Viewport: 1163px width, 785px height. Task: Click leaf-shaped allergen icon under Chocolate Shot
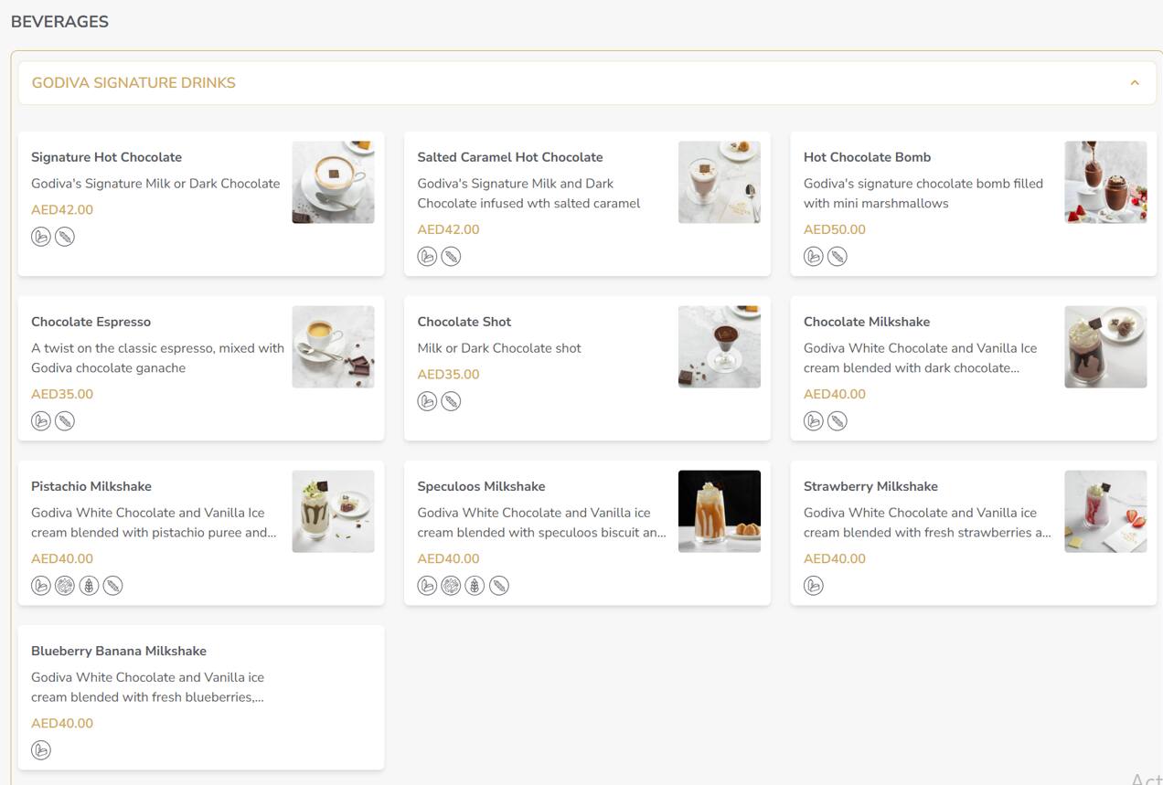pos(451,401)
